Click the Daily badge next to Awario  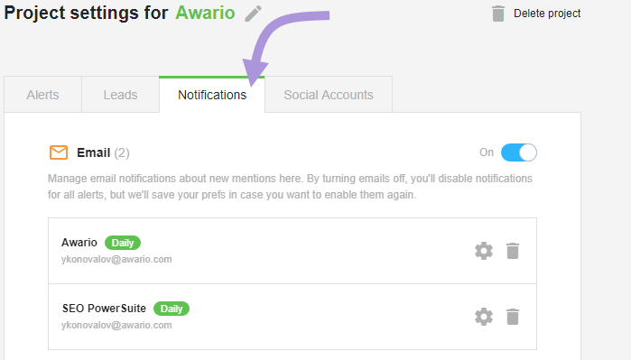[123, 243]
